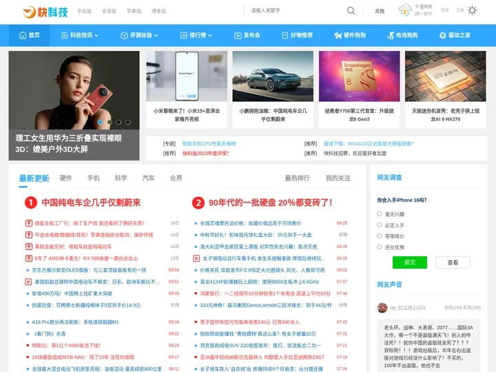Open the Snapdragon 8 chip thumbnail

360,76
